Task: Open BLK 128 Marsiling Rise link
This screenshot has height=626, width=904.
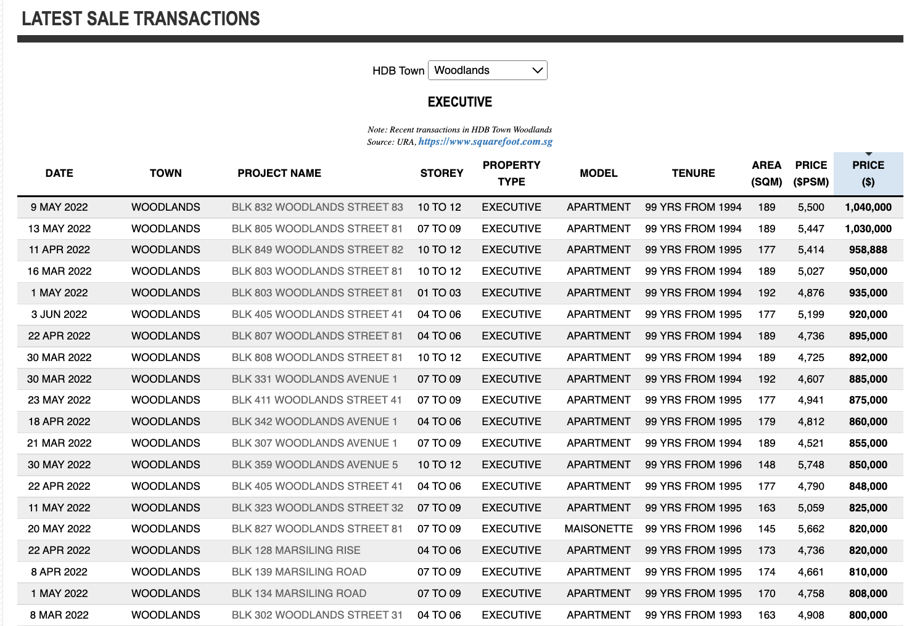Action: pyautogui.click(x=296, y=550)
